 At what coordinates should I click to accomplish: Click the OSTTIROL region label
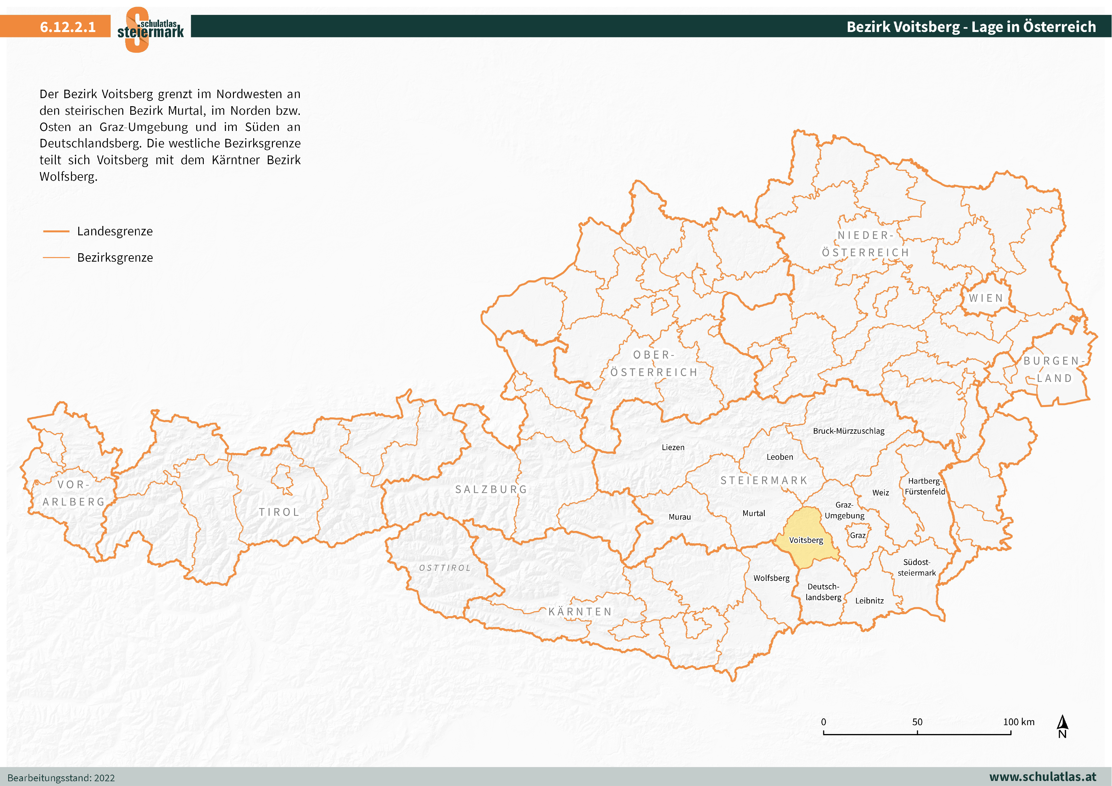click(445, 568)
